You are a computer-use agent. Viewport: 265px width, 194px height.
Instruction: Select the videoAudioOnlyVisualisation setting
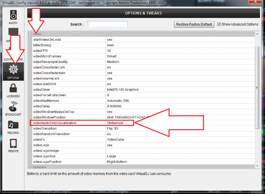(x=55, y=123)
